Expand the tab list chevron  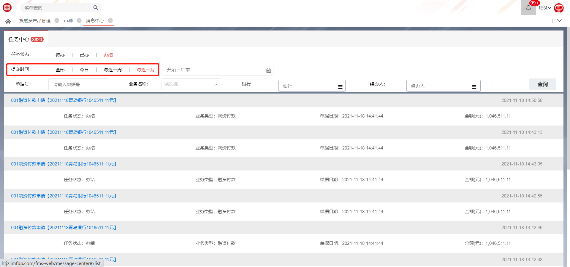click(x=559, y=21)
